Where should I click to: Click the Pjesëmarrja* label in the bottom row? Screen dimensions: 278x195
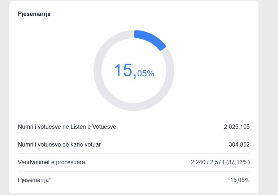pyautogui.click(x=33, y=180)
